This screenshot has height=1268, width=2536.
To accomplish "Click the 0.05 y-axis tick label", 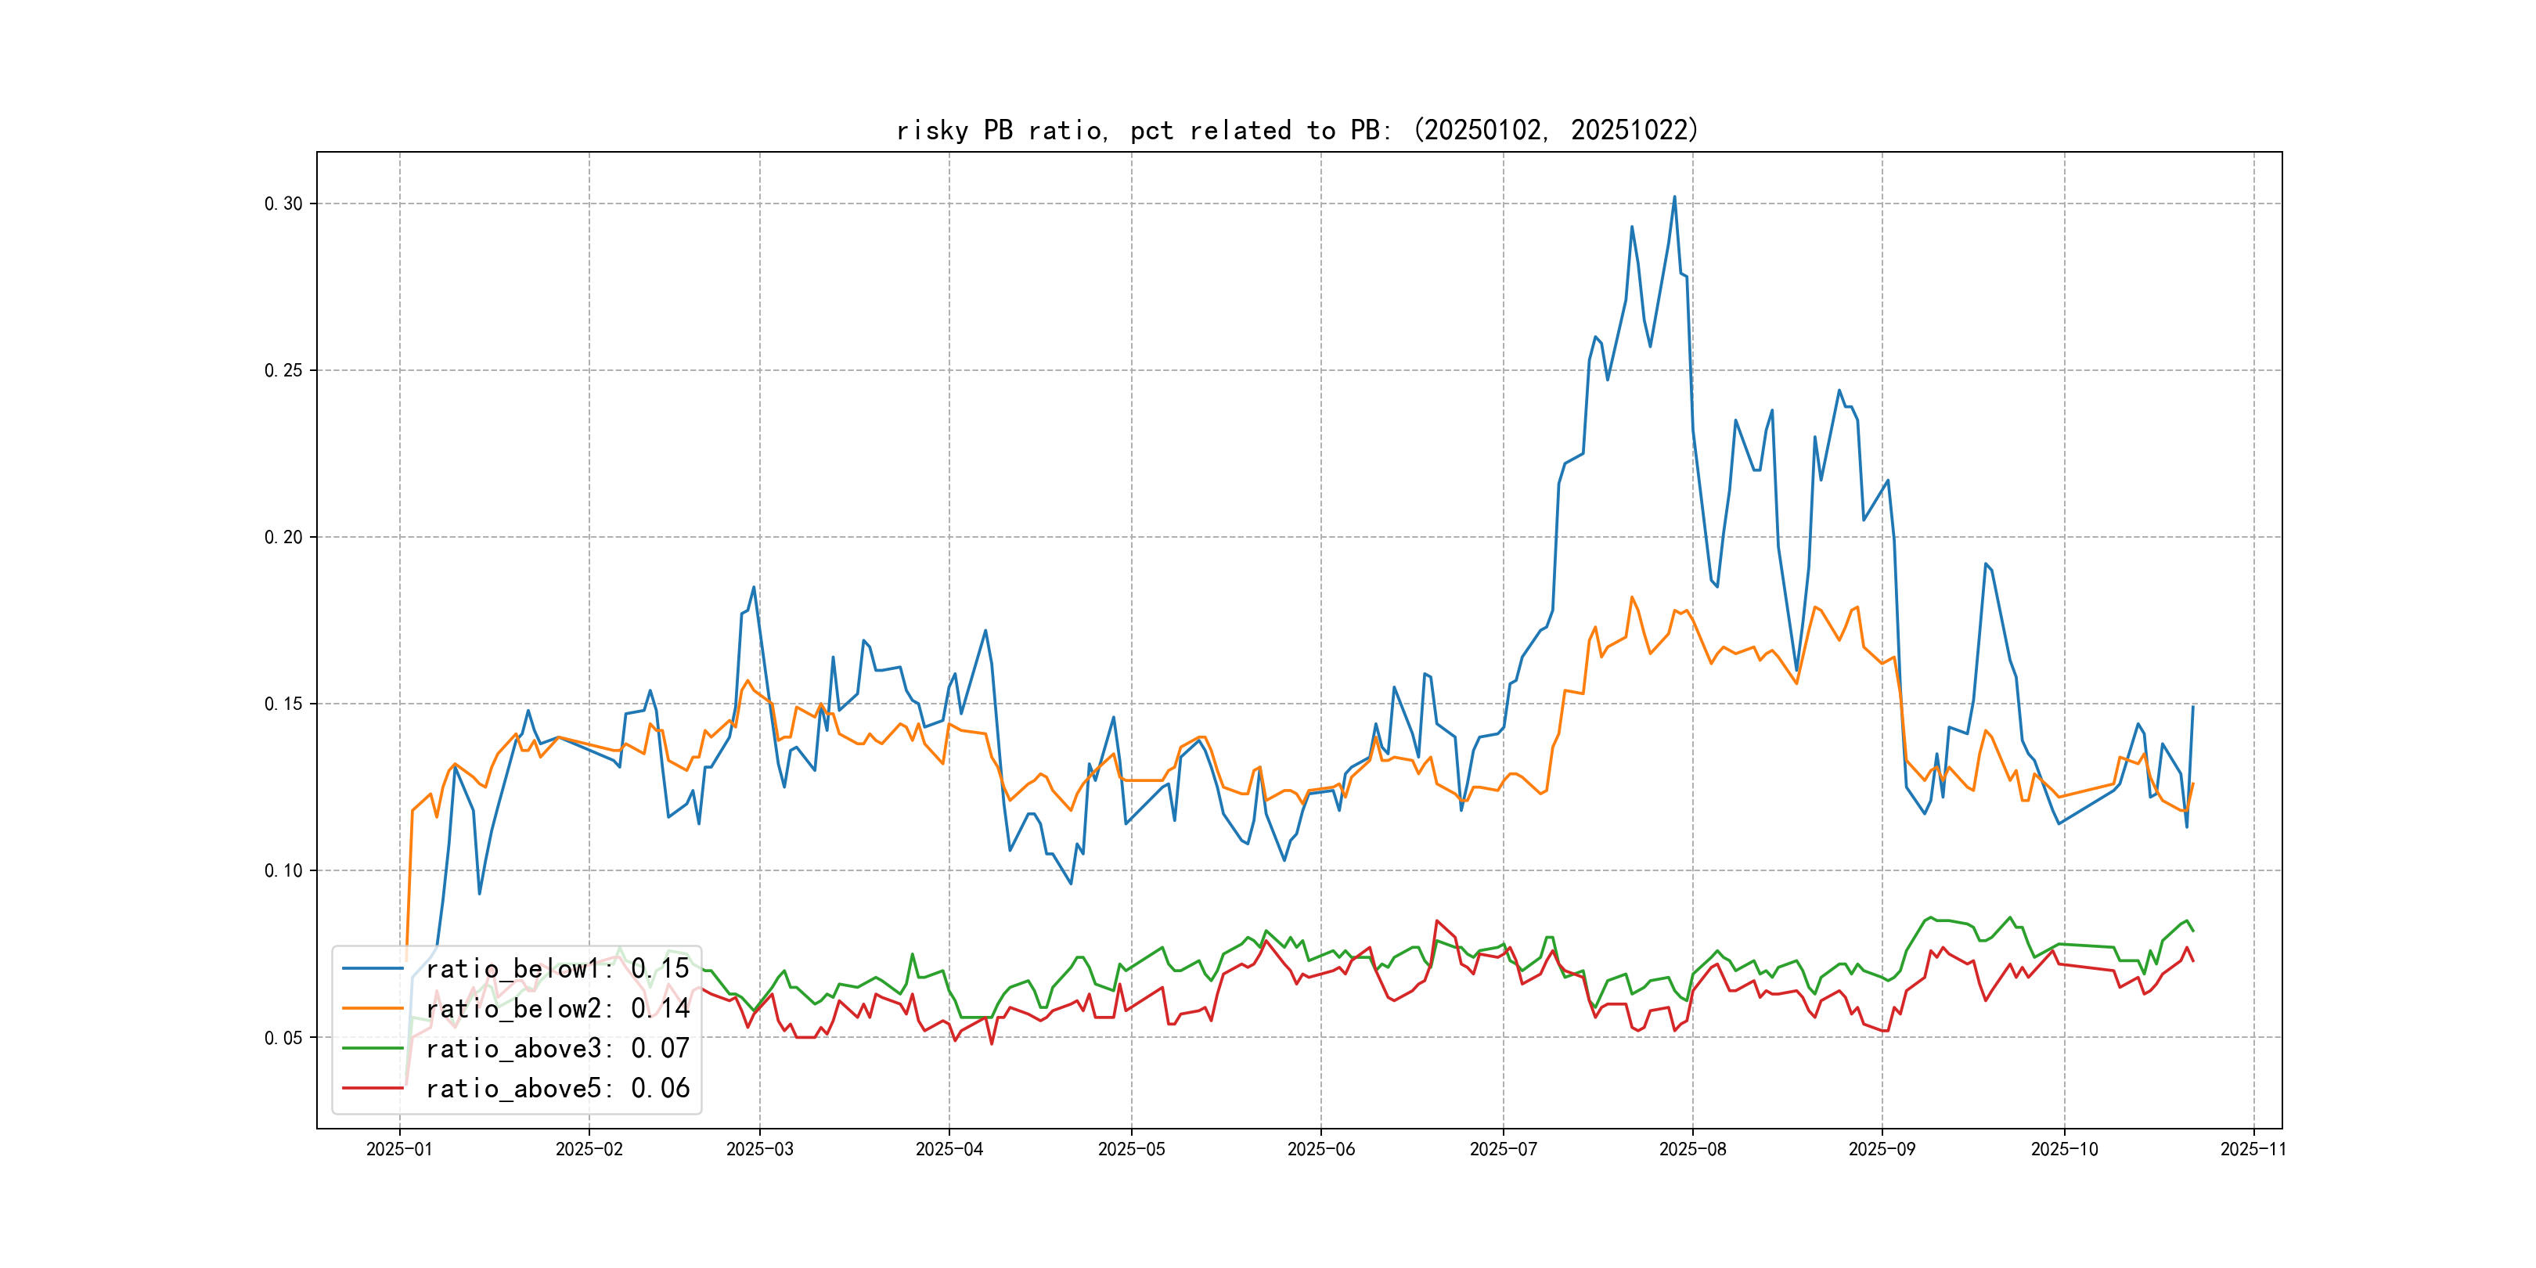I will 283,1038.
